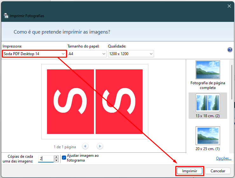Click the print preview page image

coord(95,102)
